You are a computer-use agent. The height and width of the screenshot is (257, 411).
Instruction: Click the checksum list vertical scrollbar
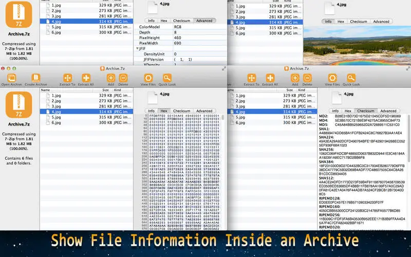tap(409, 138)
